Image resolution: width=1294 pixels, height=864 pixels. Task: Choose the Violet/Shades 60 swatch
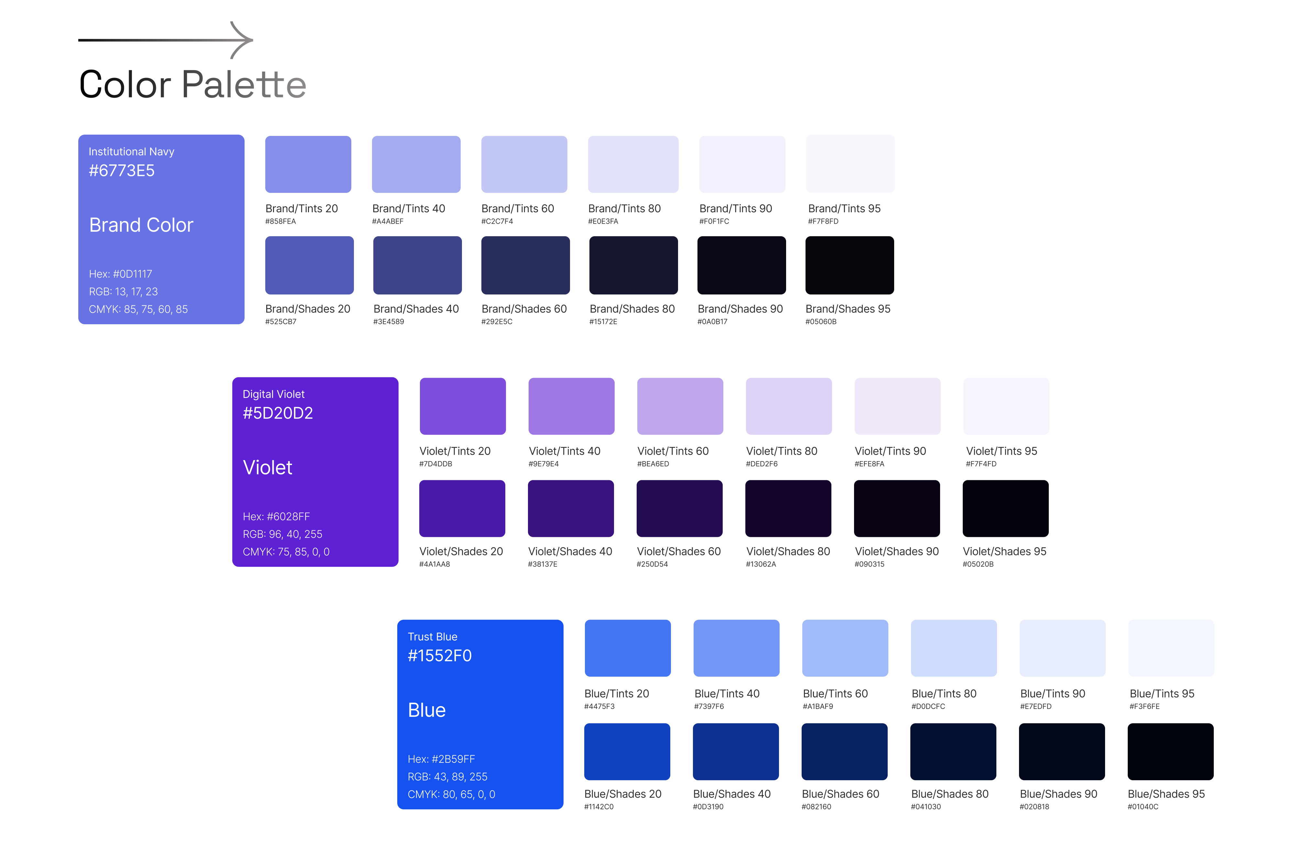coord(679,508)
